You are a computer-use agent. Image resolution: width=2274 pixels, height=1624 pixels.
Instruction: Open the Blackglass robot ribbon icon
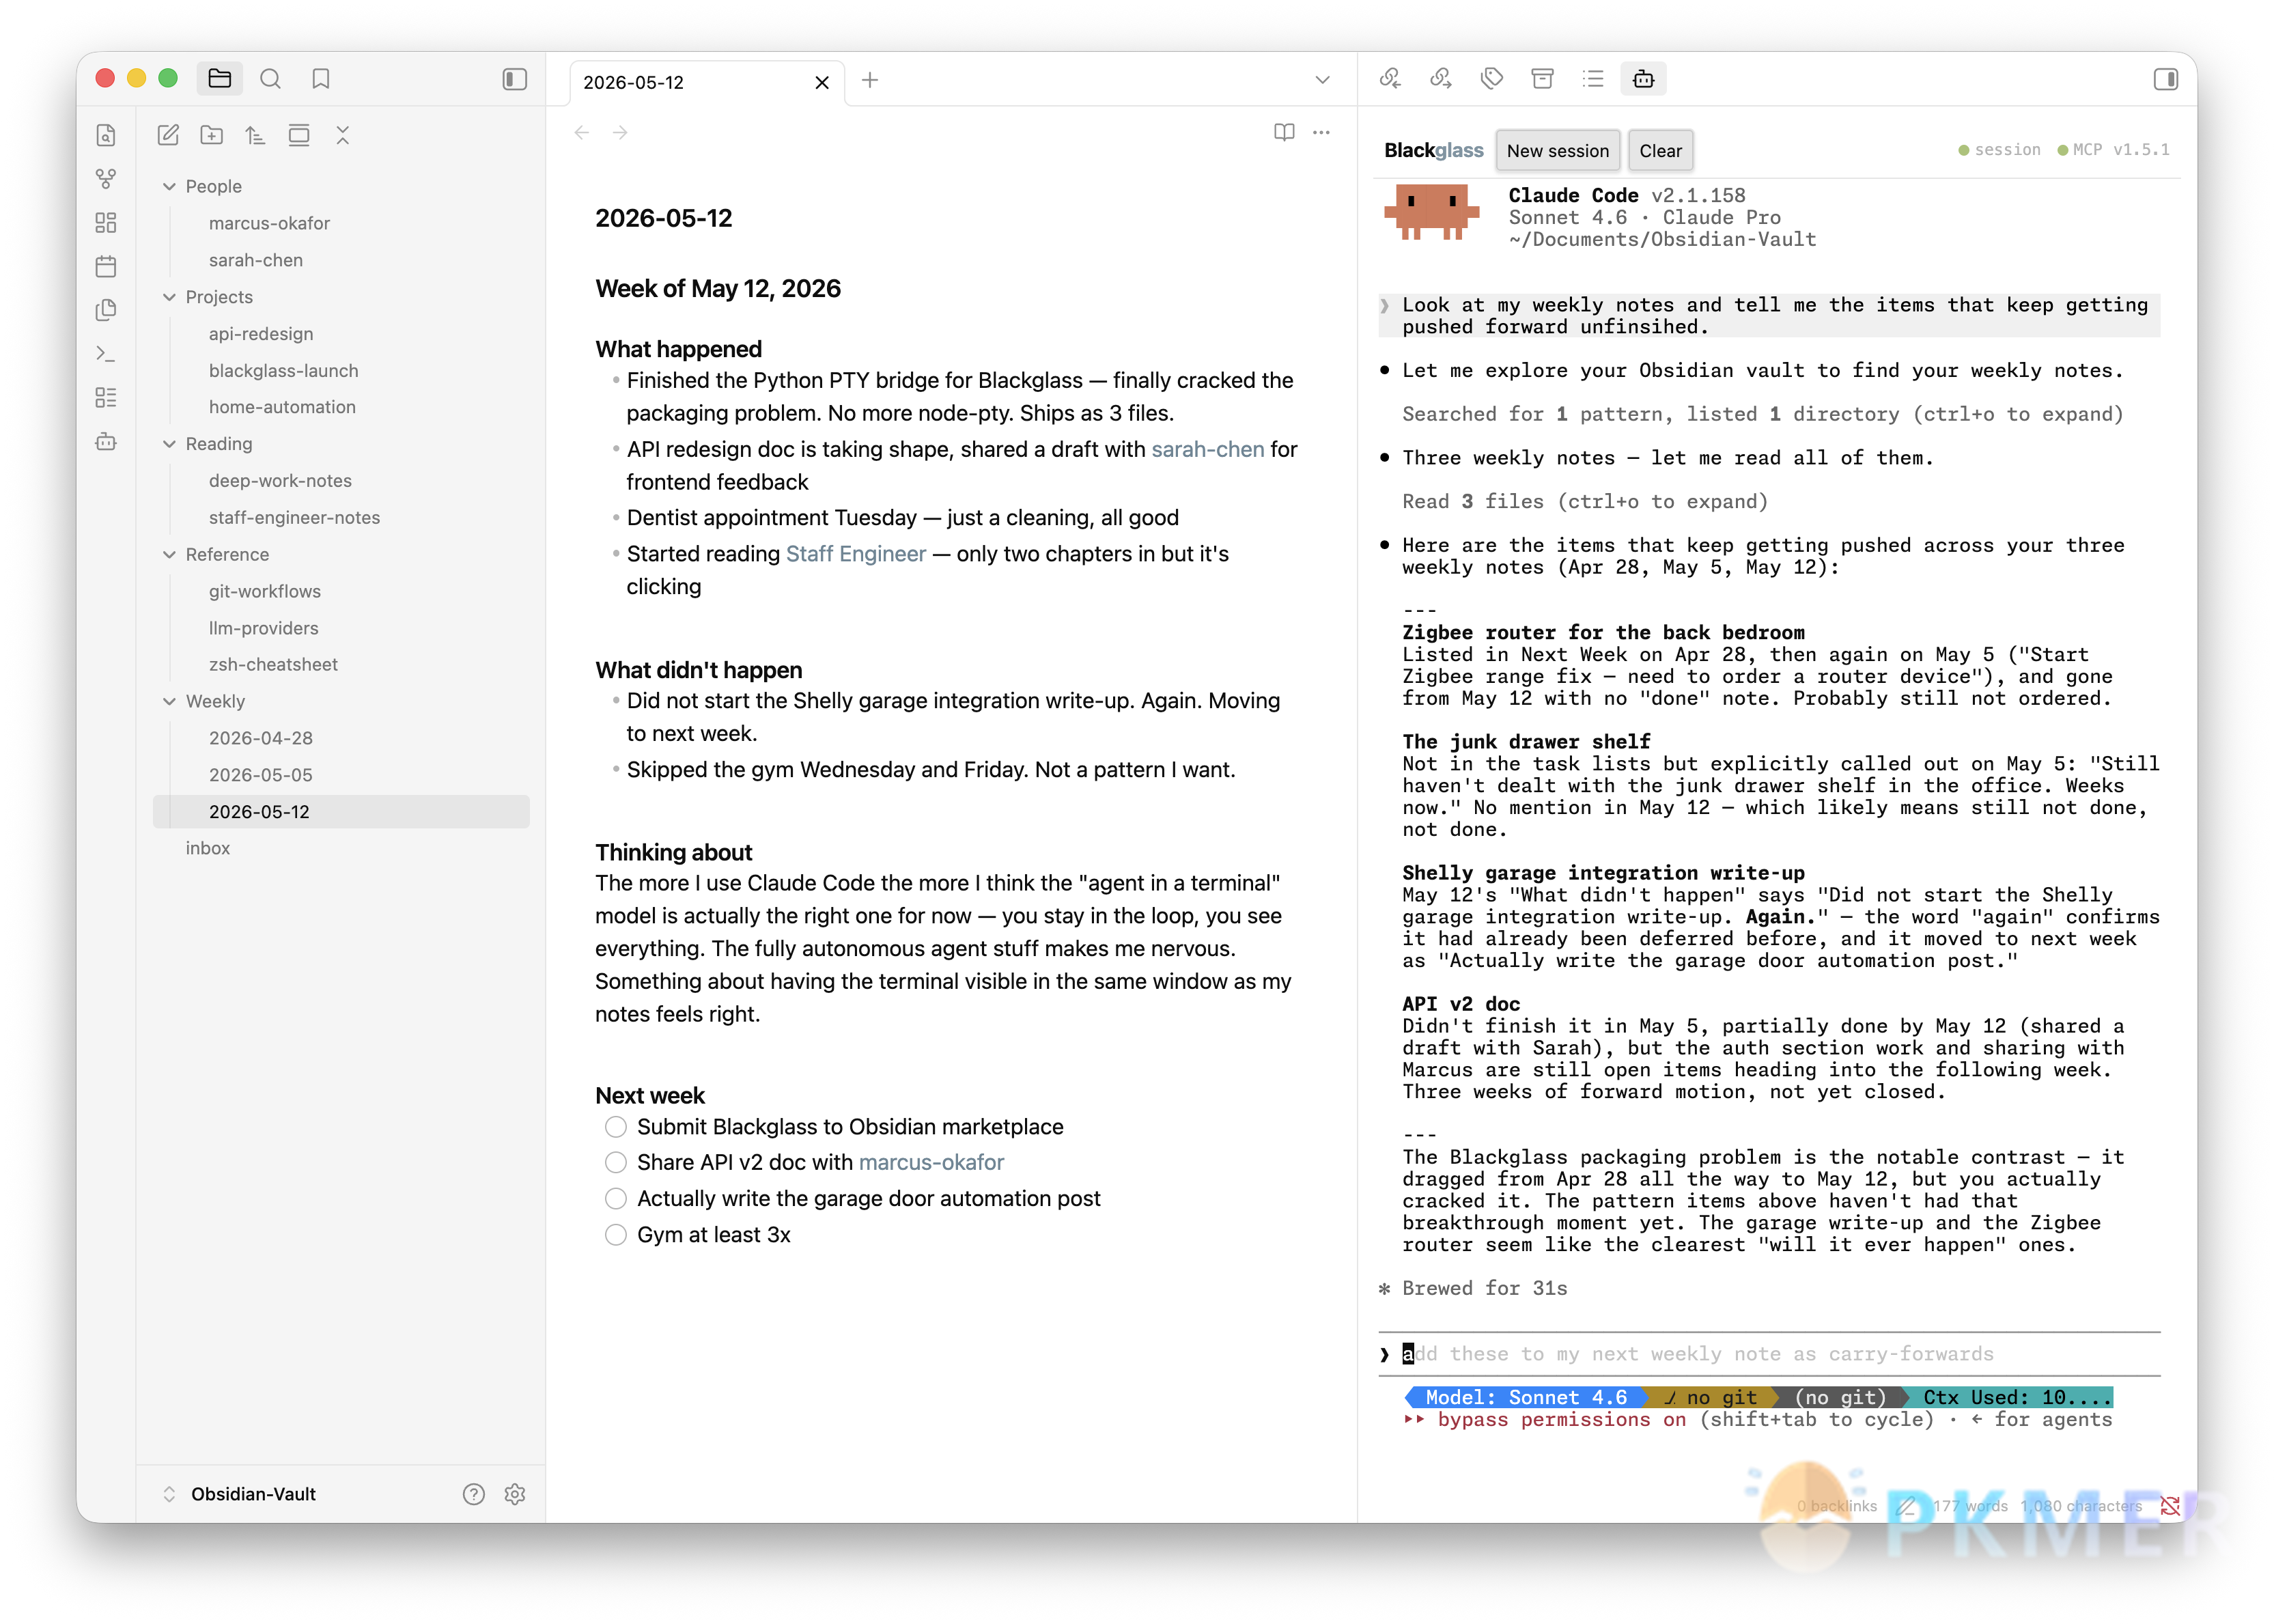click(106, 442)
